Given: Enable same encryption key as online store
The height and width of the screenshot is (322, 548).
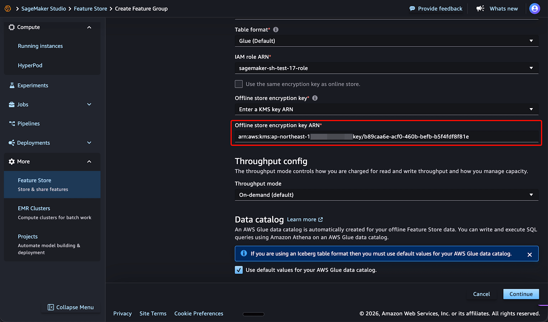Looking at the screenshot, I should click(x=239, y=84).
